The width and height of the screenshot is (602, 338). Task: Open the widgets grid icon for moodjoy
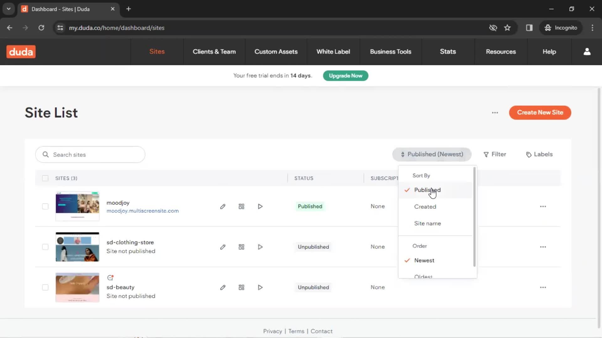(241, 207)
